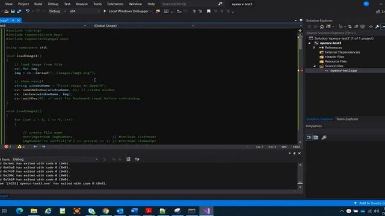The image size is (385, 216).
Task: Open the Window menu
Action: click(x=135, y=4)
